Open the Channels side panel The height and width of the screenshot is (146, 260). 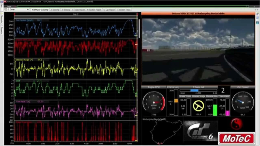[x=2, y=18]
